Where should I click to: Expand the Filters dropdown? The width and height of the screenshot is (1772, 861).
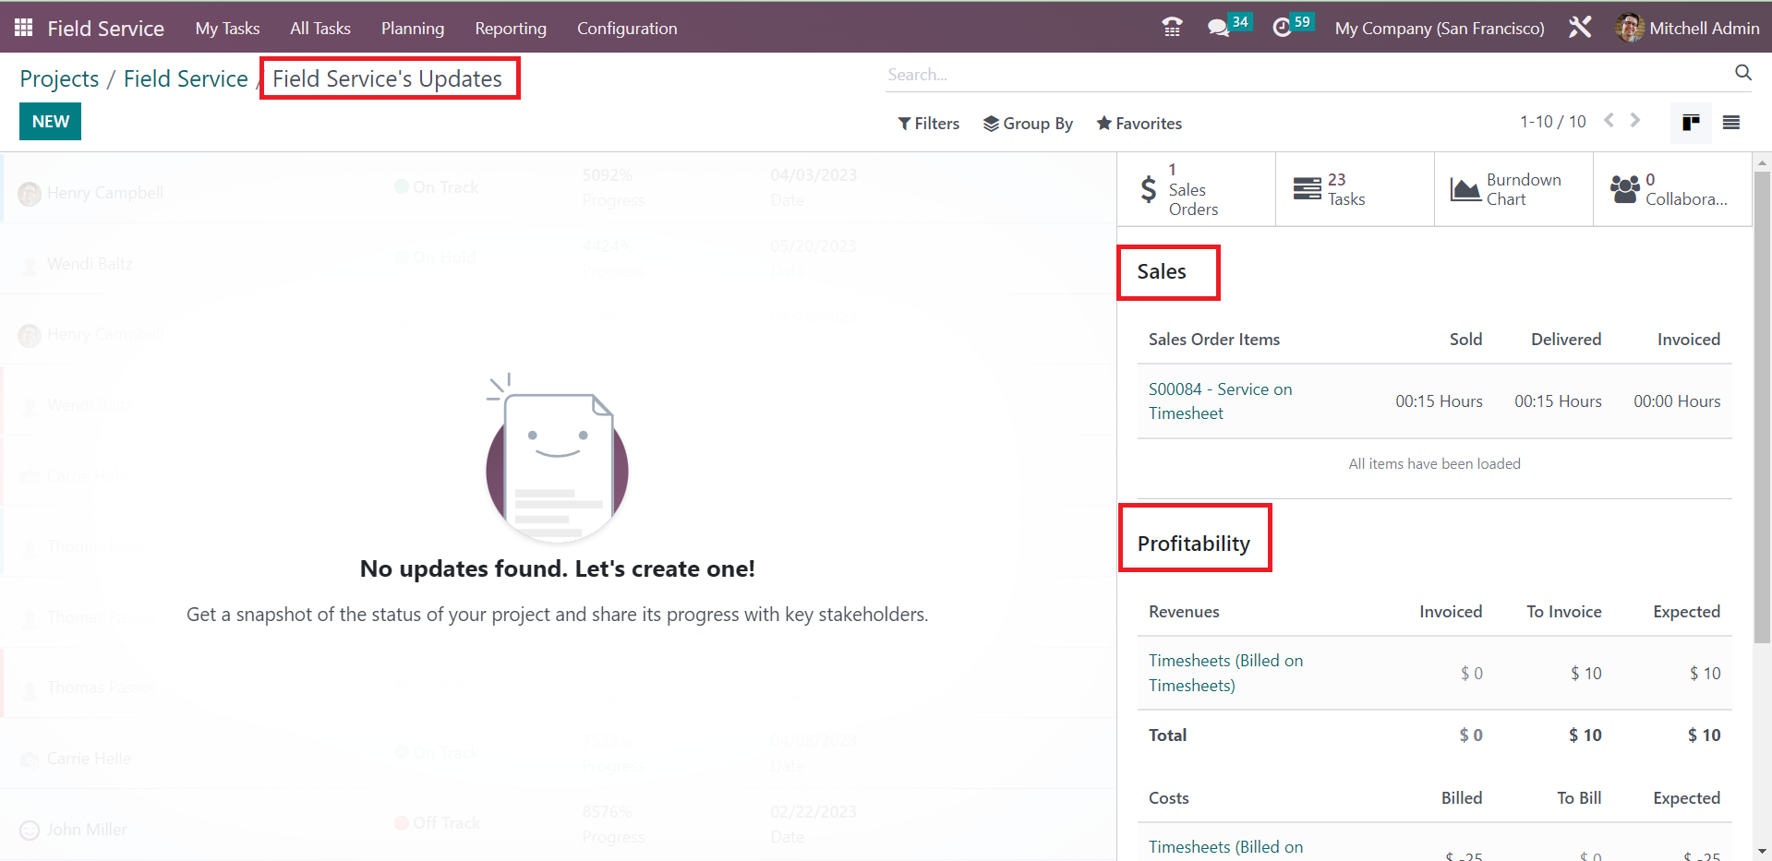pos(928,124)
